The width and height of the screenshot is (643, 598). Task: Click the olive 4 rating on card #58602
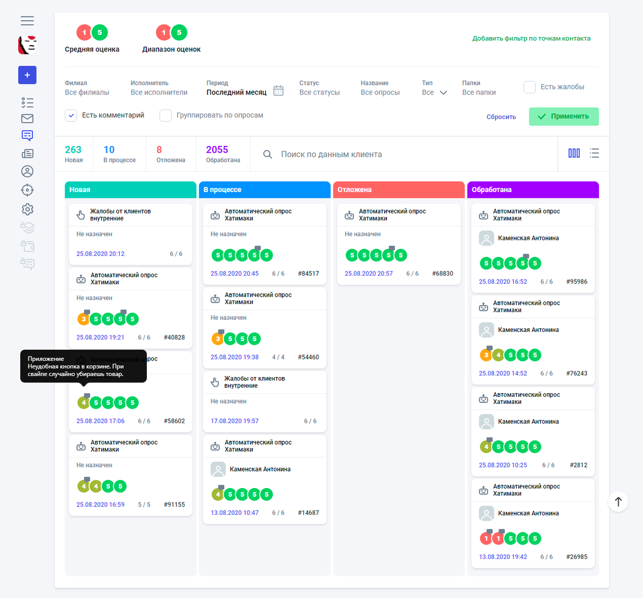84,403
